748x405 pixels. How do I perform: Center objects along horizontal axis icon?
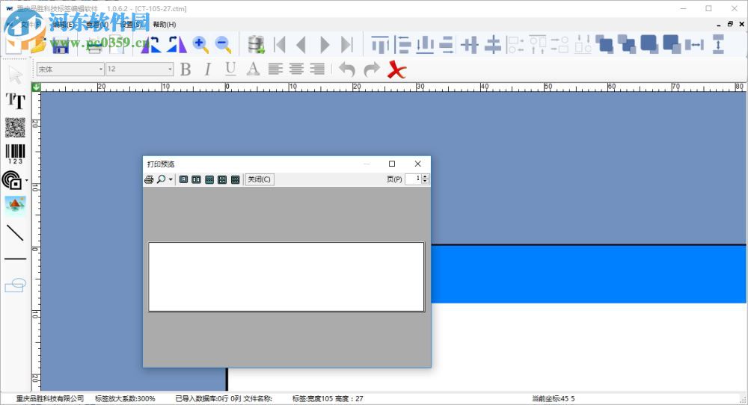(x=493, y=45)
